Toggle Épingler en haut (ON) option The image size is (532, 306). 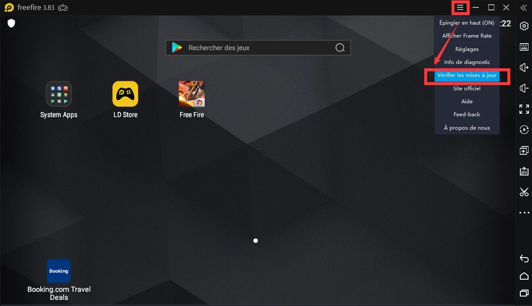467,22
